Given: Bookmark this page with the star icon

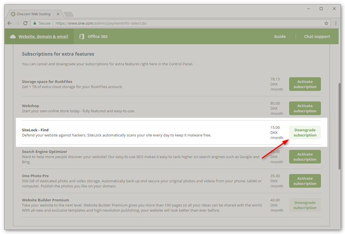Looking at the screenshot, I should [326, 23].
